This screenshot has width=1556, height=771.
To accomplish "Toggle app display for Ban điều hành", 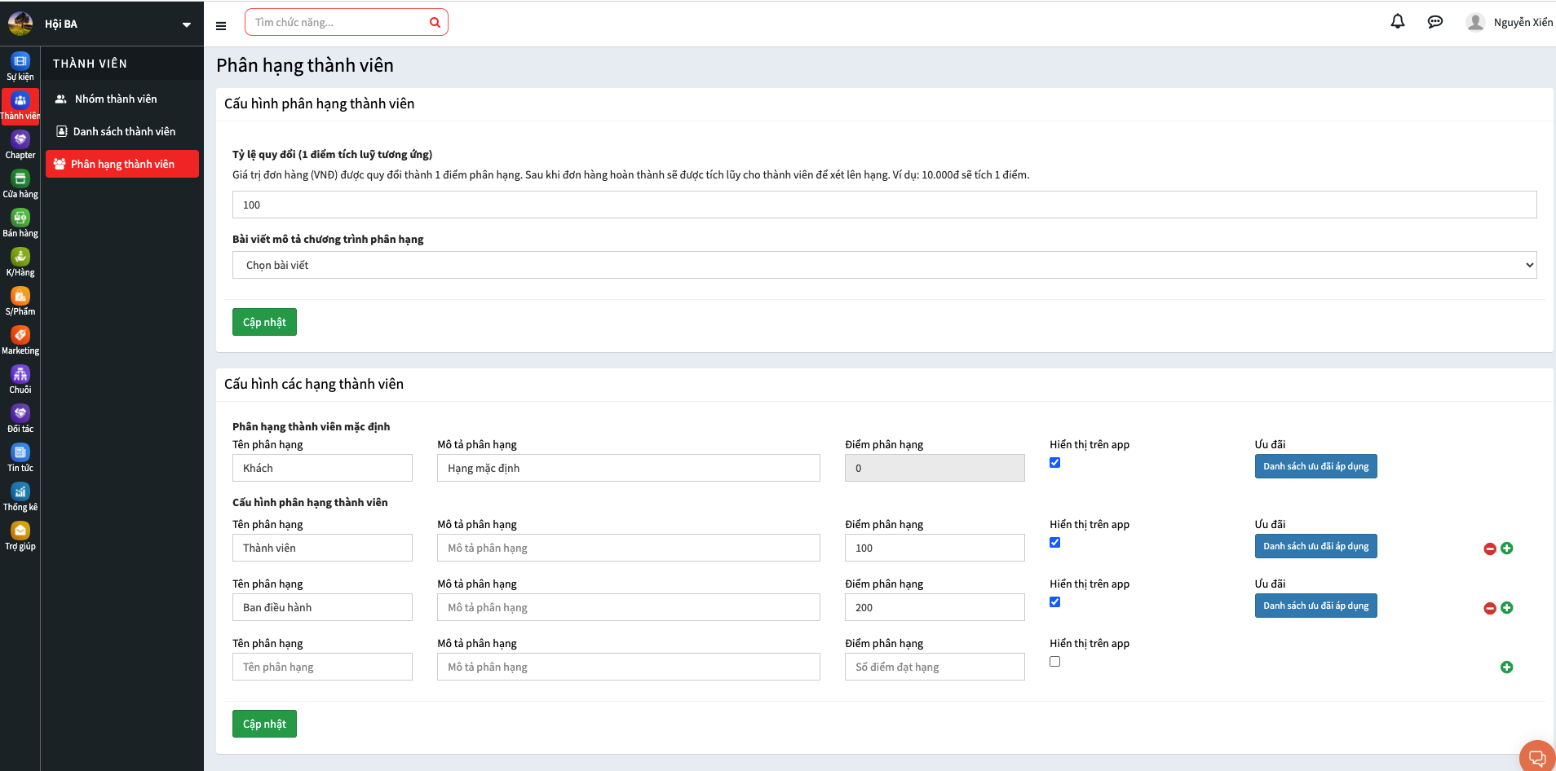I will pos(1054,602).
